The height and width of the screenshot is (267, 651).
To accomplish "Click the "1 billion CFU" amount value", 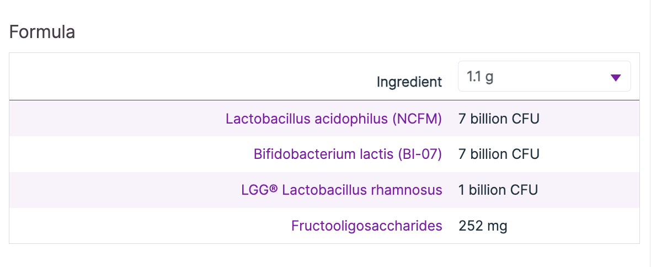I will (x=498, y=190).
